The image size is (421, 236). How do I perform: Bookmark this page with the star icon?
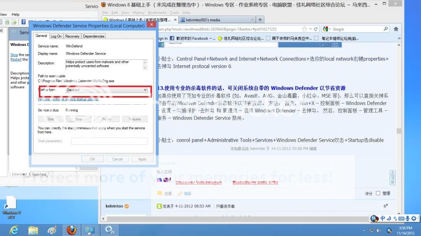(305, 29)
